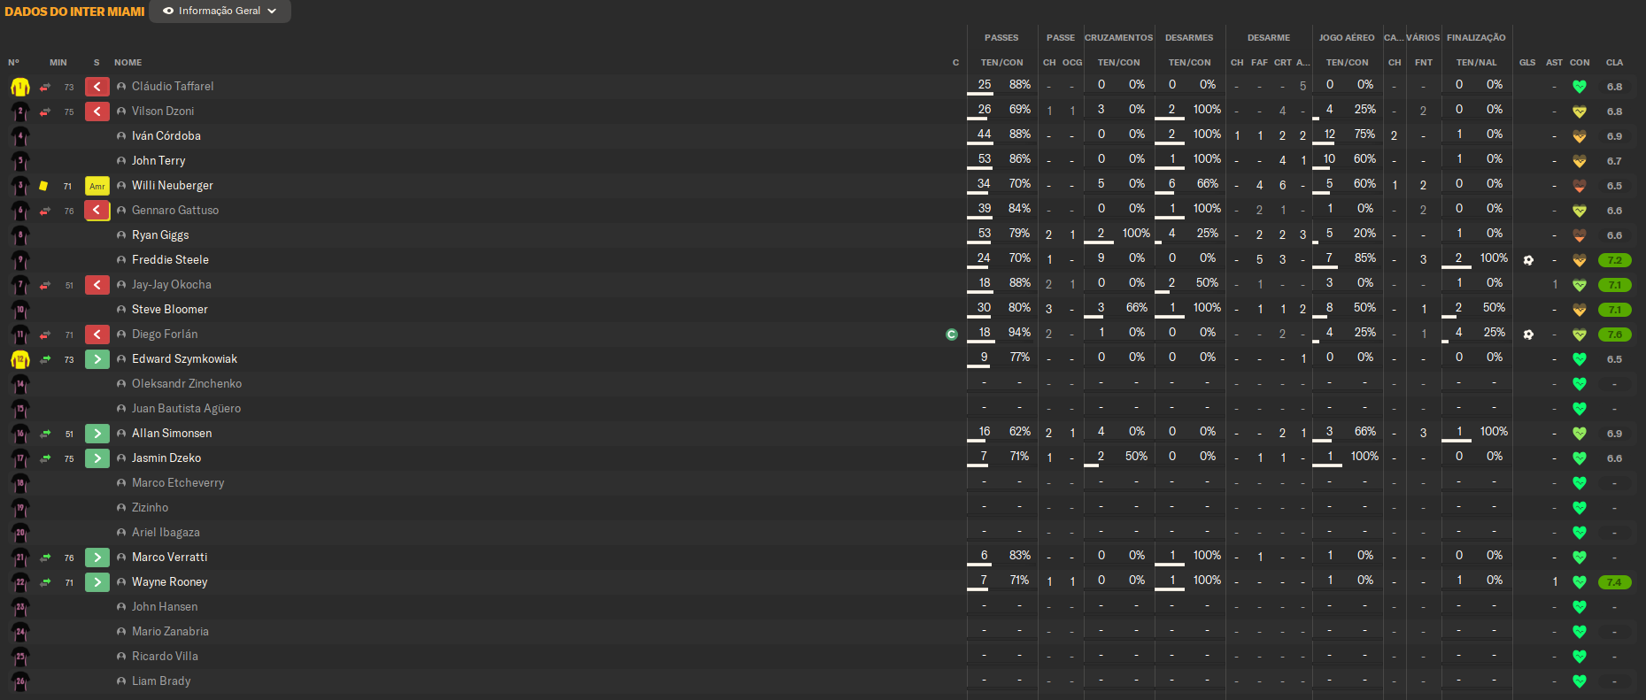Click Wayne Rooney's 7.4 rating badge

click(x=1614, y=582)
